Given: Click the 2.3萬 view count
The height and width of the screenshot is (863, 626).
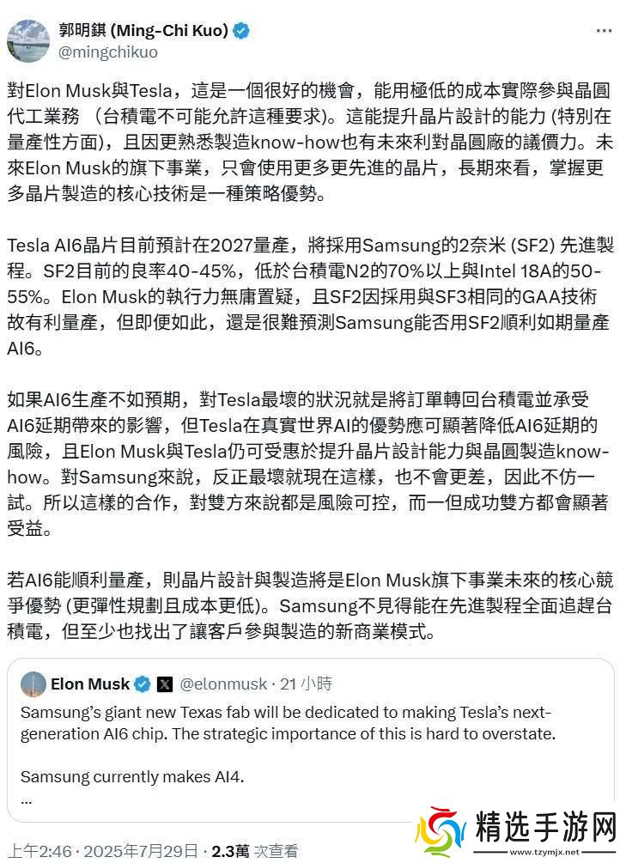Looking at the screenshot, I should click(x=230, y=851).
